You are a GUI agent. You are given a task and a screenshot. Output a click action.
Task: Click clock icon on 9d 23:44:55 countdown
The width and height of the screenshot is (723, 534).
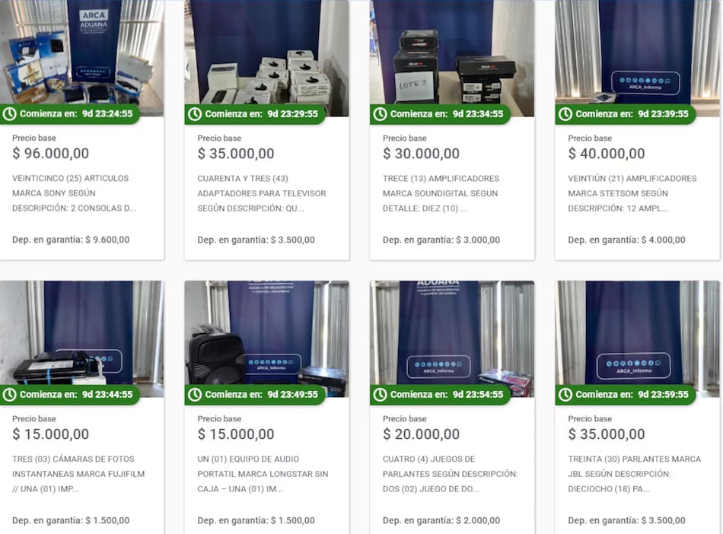pyautogui.click(x=10, y=394)
